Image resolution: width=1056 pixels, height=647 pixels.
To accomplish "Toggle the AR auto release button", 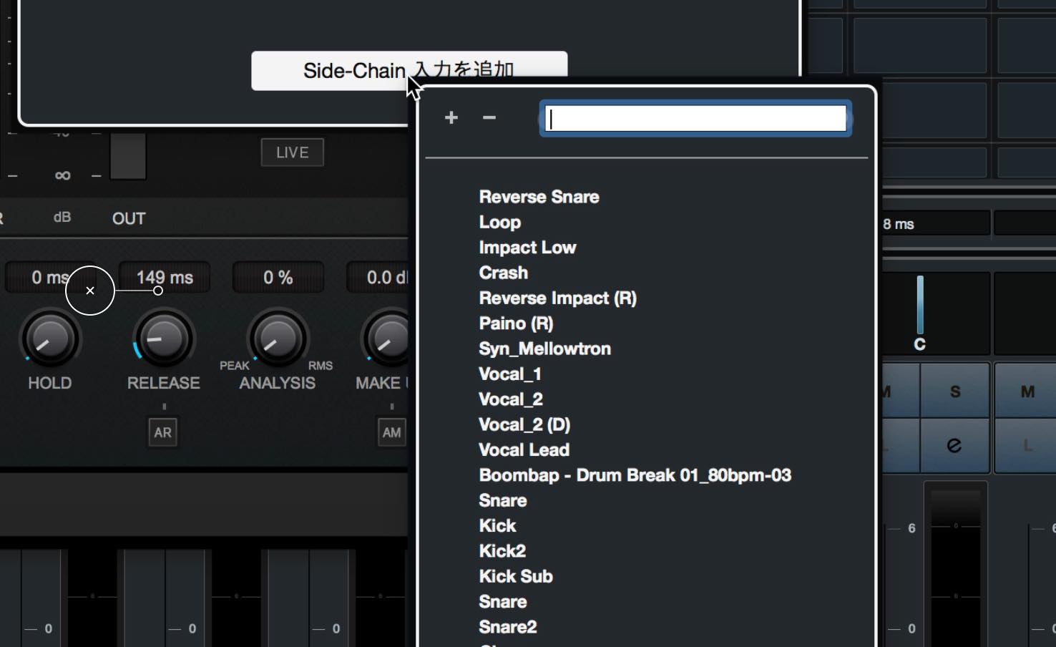I will pos(162,432).
